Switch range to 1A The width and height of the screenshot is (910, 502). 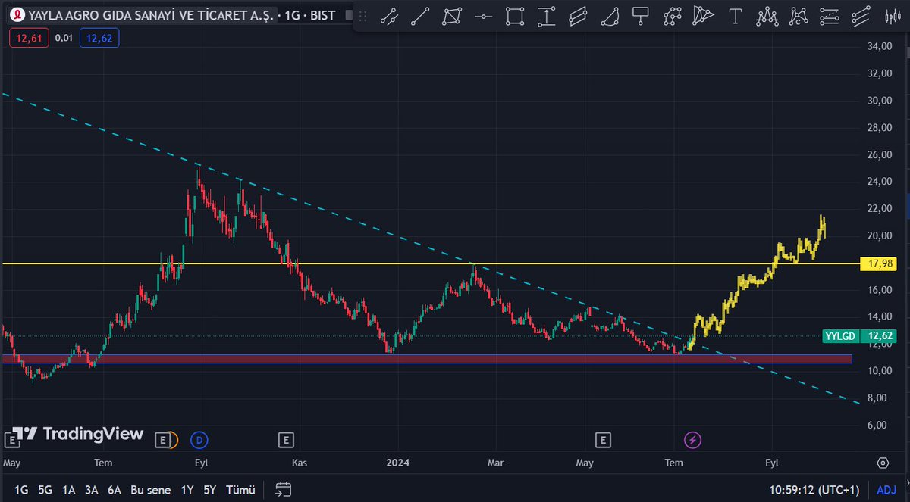pyautogui.click(x=68, y=490)
